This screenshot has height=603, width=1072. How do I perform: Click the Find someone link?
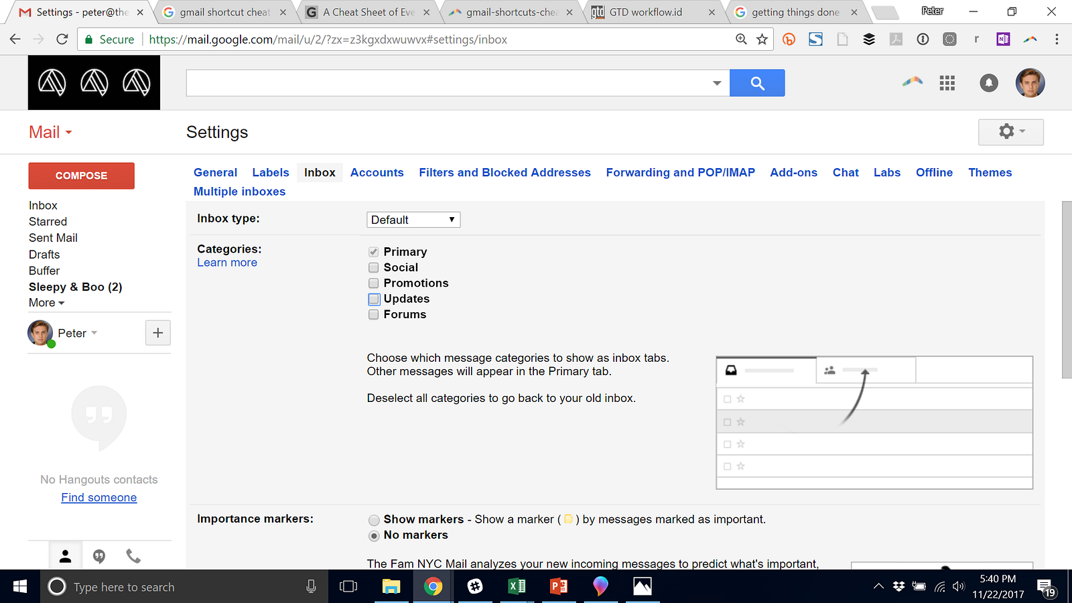pyautogui.click(x=99, y=498)
